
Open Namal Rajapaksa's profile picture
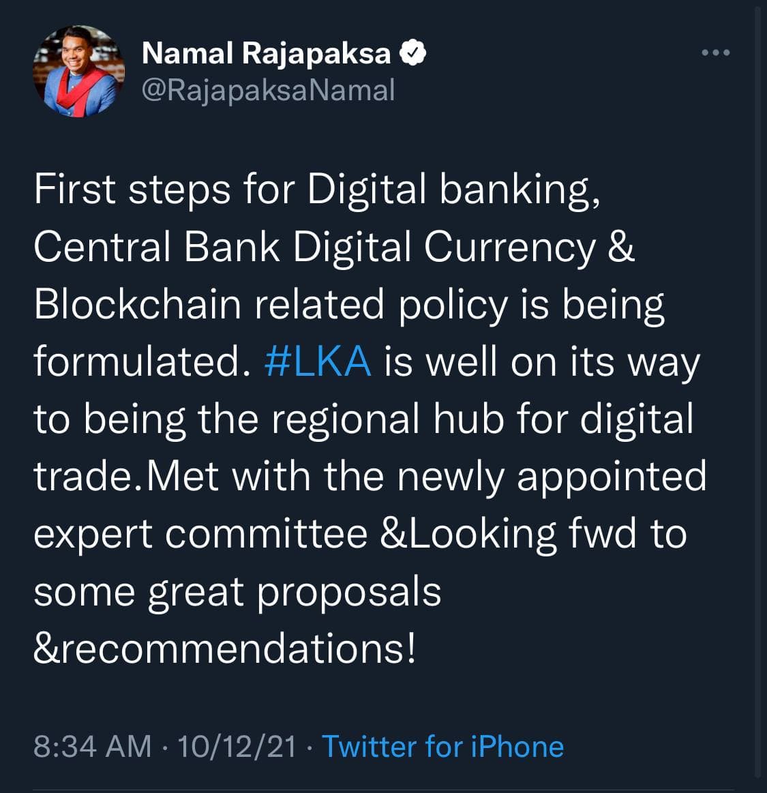click(78, 72)
